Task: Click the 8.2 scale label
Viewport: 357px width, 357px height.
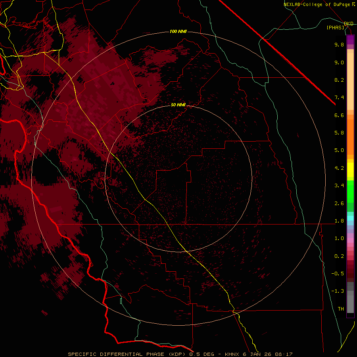Action: [x=339, y=80]
